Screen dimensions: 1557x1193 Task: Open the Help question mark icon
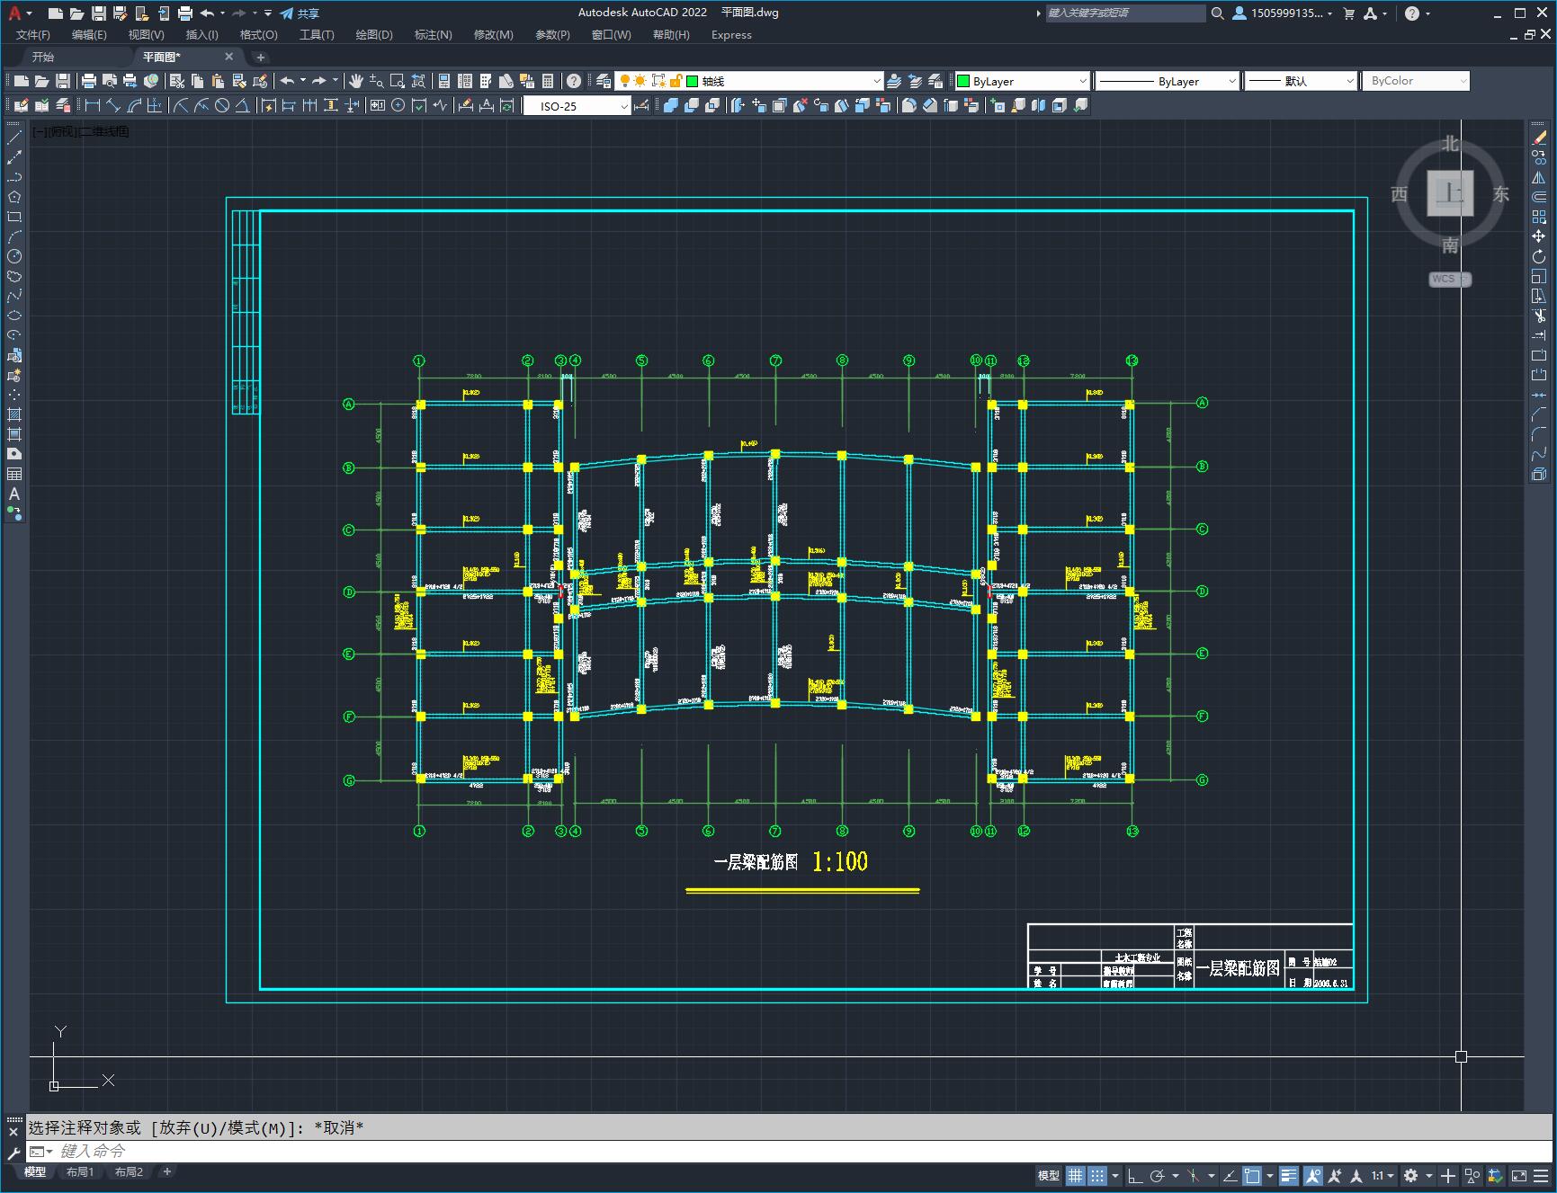pyautogui.click(x=574, y=81)
